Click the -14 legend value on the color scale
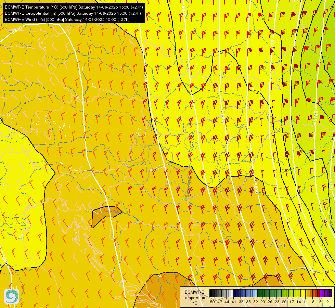Viewport: 335px width, 308px height. click(x=298, y=302)
